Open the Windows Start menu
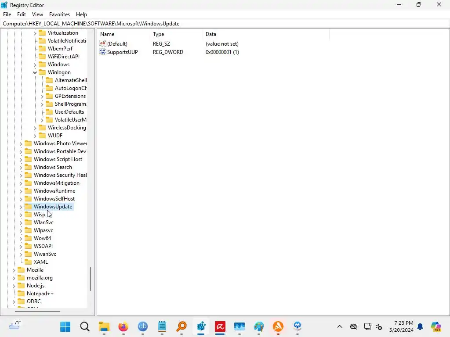The image size is (450, 337). click(x=65, y=326)
